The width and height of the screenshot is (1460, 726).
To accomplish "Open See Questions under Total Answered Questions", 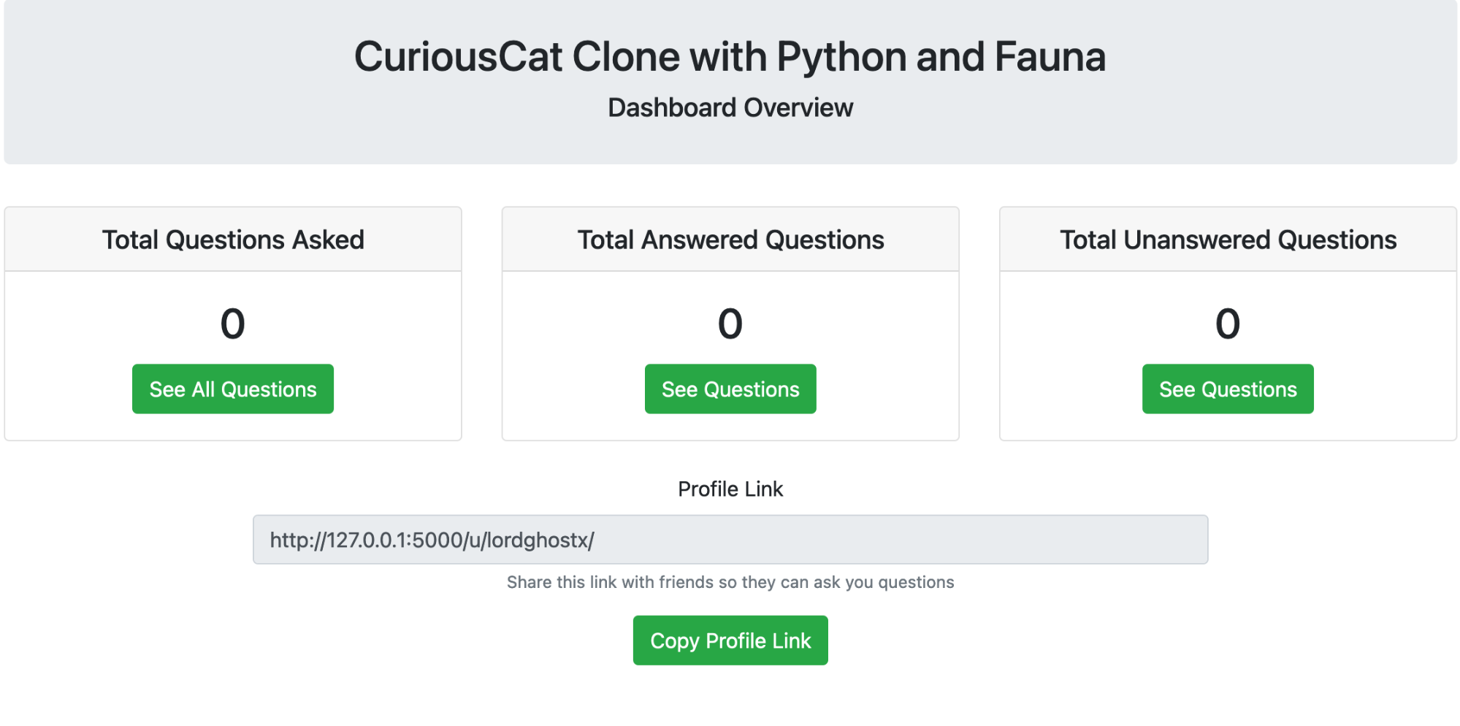I will [730, 389].
